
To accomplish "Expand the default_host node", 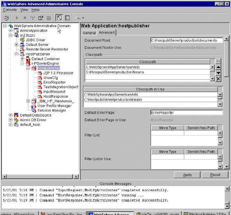I will click(11, 125).
